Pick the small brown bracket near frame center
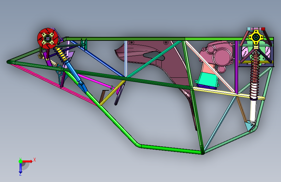Screen dimensions: 281x182 [x=103, y=96]
